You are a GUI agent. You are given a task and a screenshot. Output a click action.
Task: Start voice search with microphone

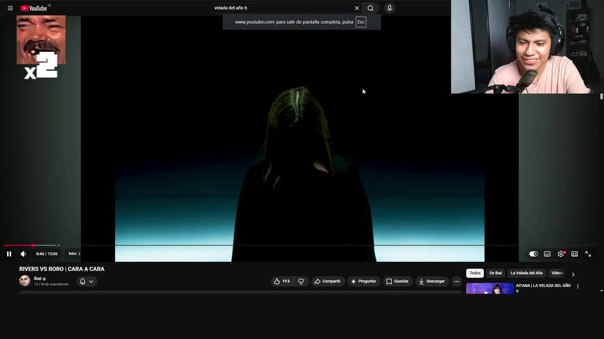point(389,8)
